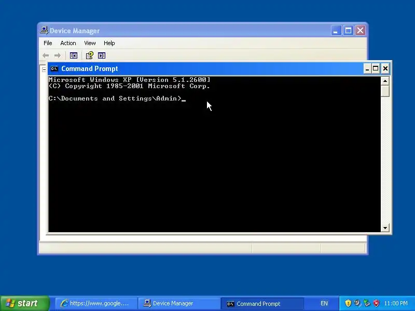Click the '(C) Copyright 1985-2001 Microsoft Corp.' line
The width and height of the screenshot is (415, 311).
coord(129,86)
